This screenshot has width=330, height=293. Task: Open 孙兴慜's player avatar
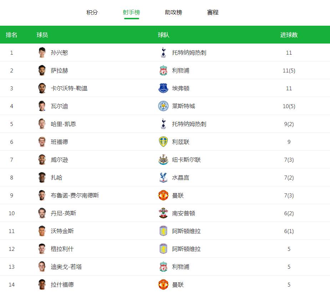[x=42, y=52]
